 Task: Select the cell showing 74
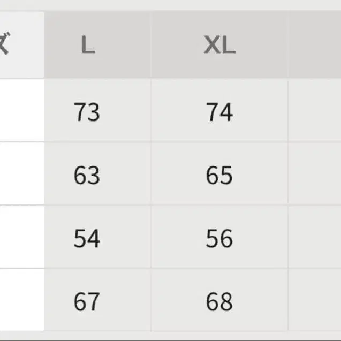[219, 112]
